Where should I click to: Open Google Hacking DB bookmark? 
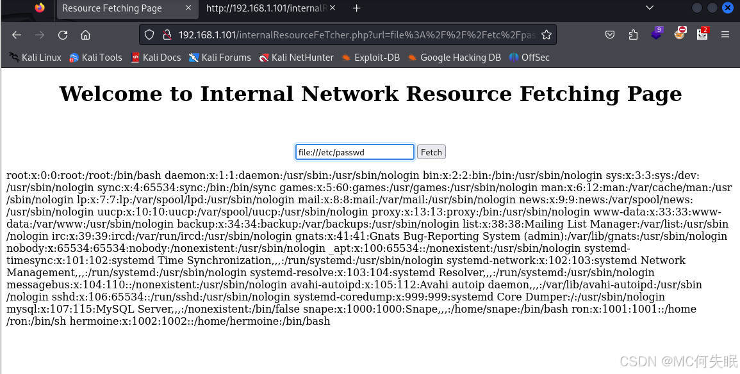pos(454,58)
